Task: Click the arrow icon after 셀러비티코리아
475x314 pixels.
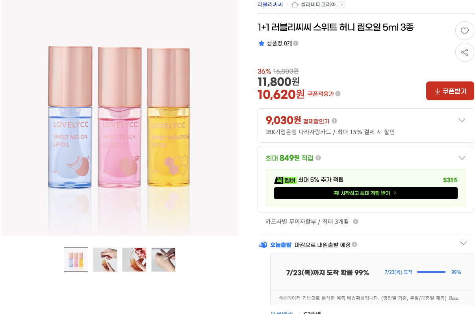Action: [341, 5]
